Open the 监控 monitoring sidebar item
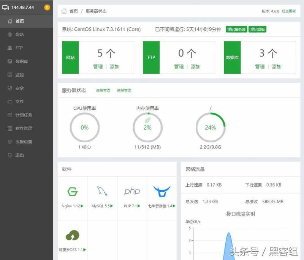 [x=26, y=75]
